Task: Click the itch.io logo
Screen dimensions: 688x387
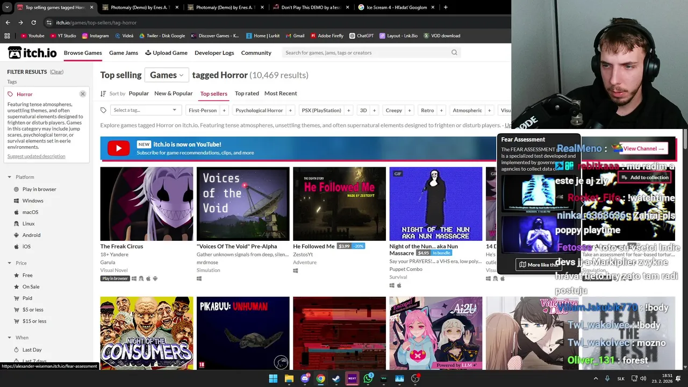Action: [x=32, y=53]
